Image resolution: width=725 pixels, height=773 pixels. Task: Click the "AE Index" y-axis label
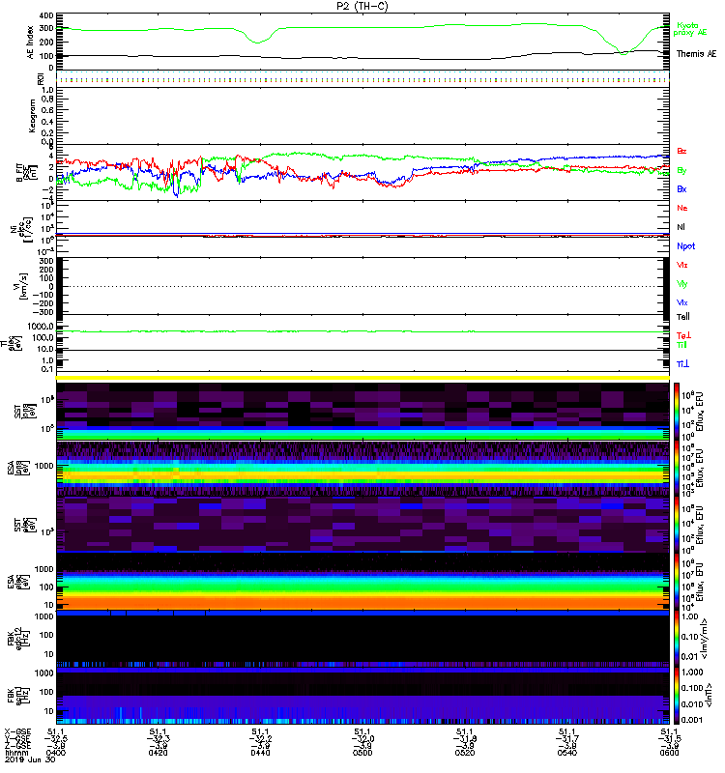(31, 43)
